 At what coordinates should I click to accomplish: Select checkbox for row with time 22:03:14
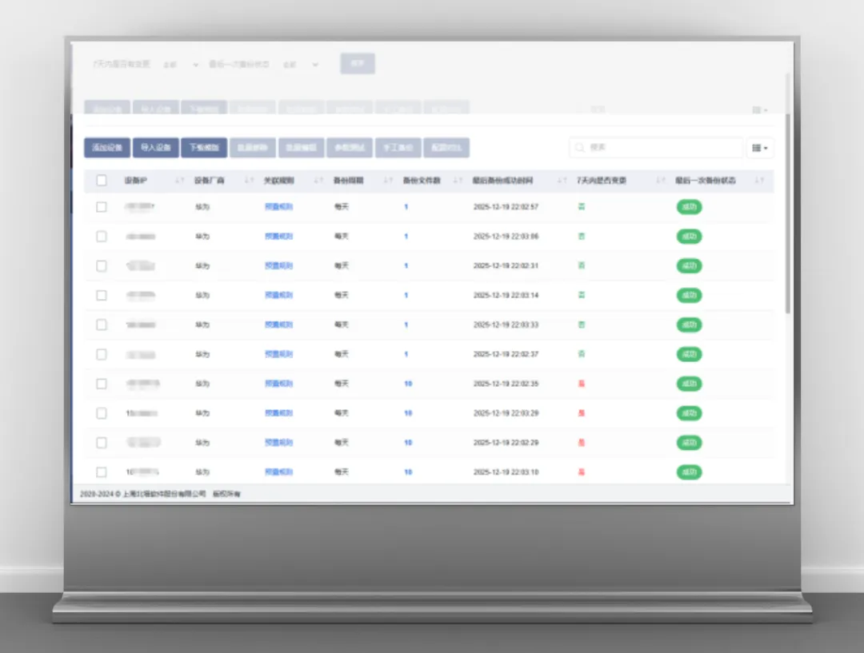(x=102, y=295)
